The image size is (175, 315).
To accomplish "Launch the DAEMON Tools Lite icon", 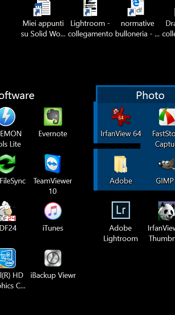I will (7, 117).
